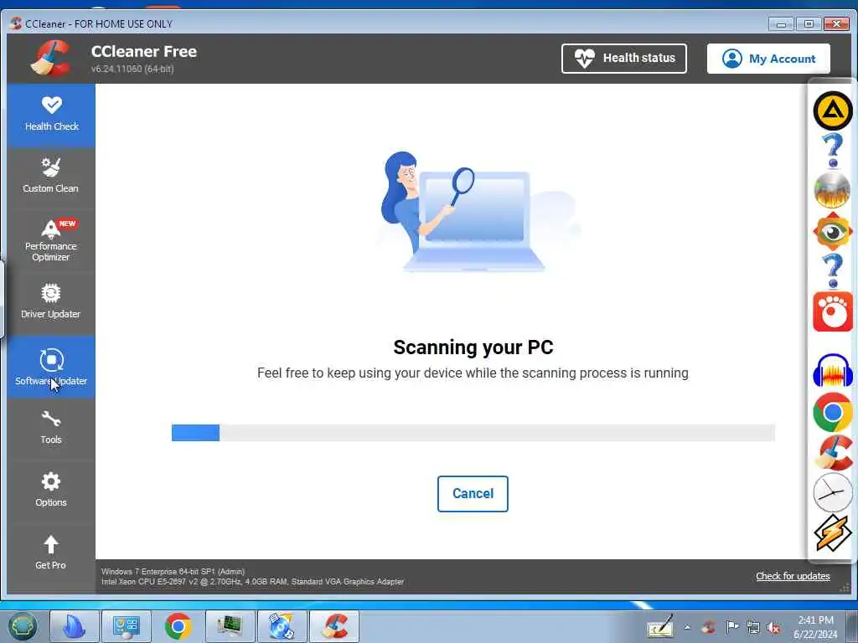
Task: Select Software Updater in the sidebar
Action: tap(51, 367)
